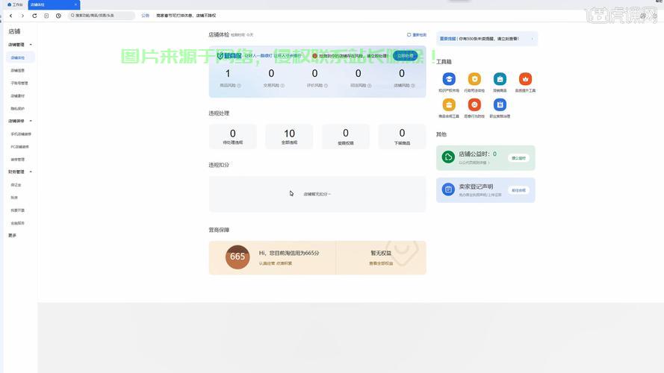
Task: Click the blue 卖家登记声明 clipboard icon
Action: [x=448, y=189]
